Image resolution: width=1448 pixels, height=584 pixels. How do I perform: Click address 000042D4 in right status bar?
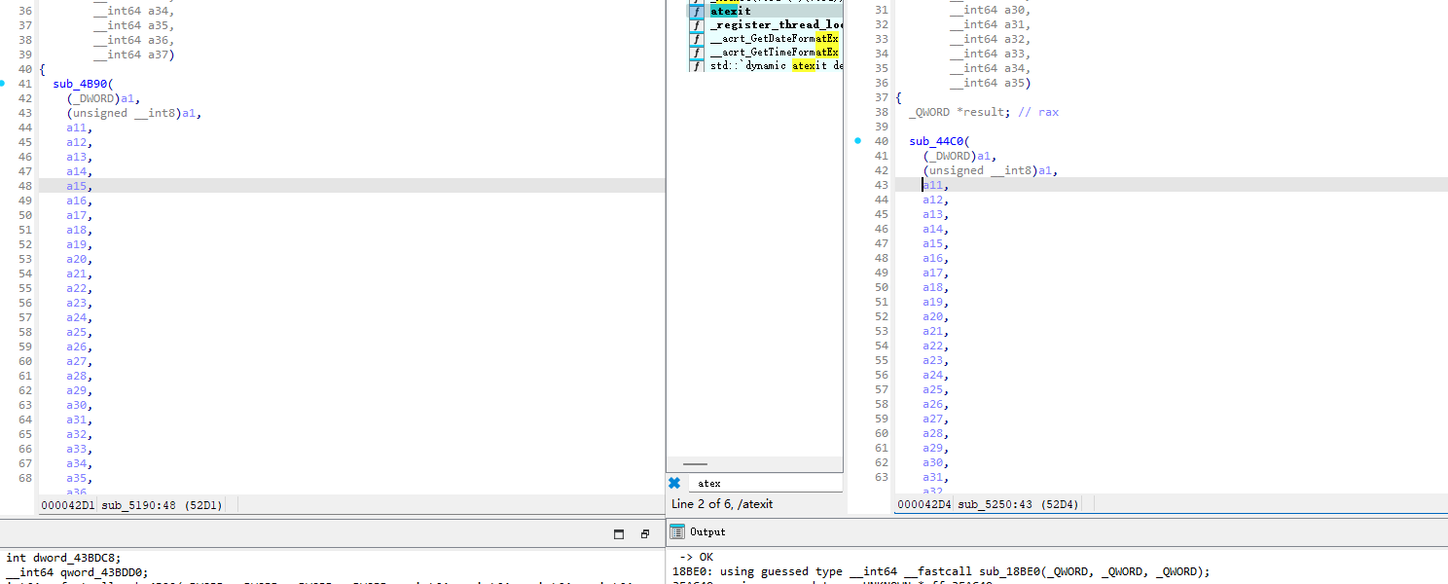point(924,505)
